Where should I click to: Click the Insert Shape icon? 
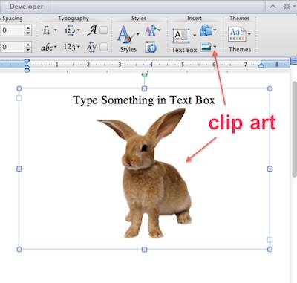pos(206,30)
